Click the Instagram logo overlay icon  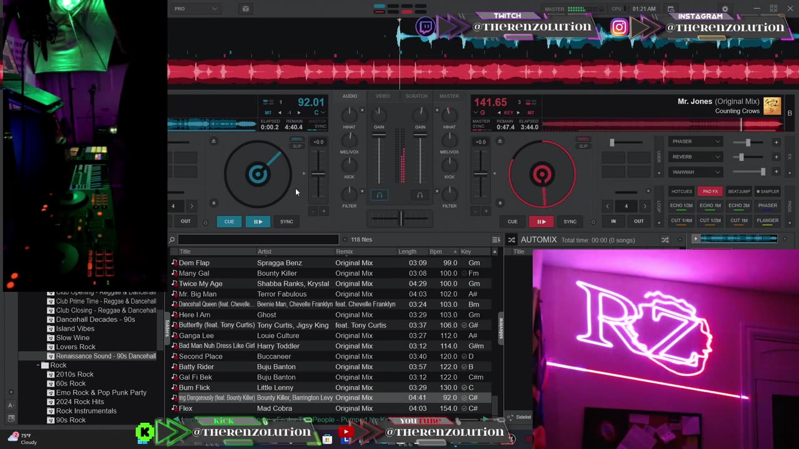pos(619,27)
